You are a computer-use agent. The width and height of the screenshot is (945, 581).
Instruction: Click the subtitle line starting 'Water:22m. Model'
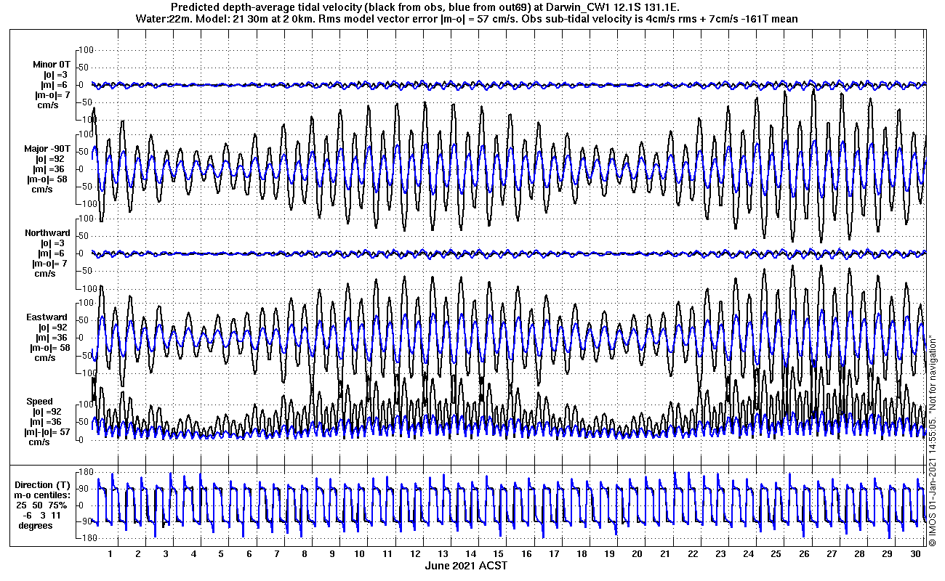[x=466, y=18]
